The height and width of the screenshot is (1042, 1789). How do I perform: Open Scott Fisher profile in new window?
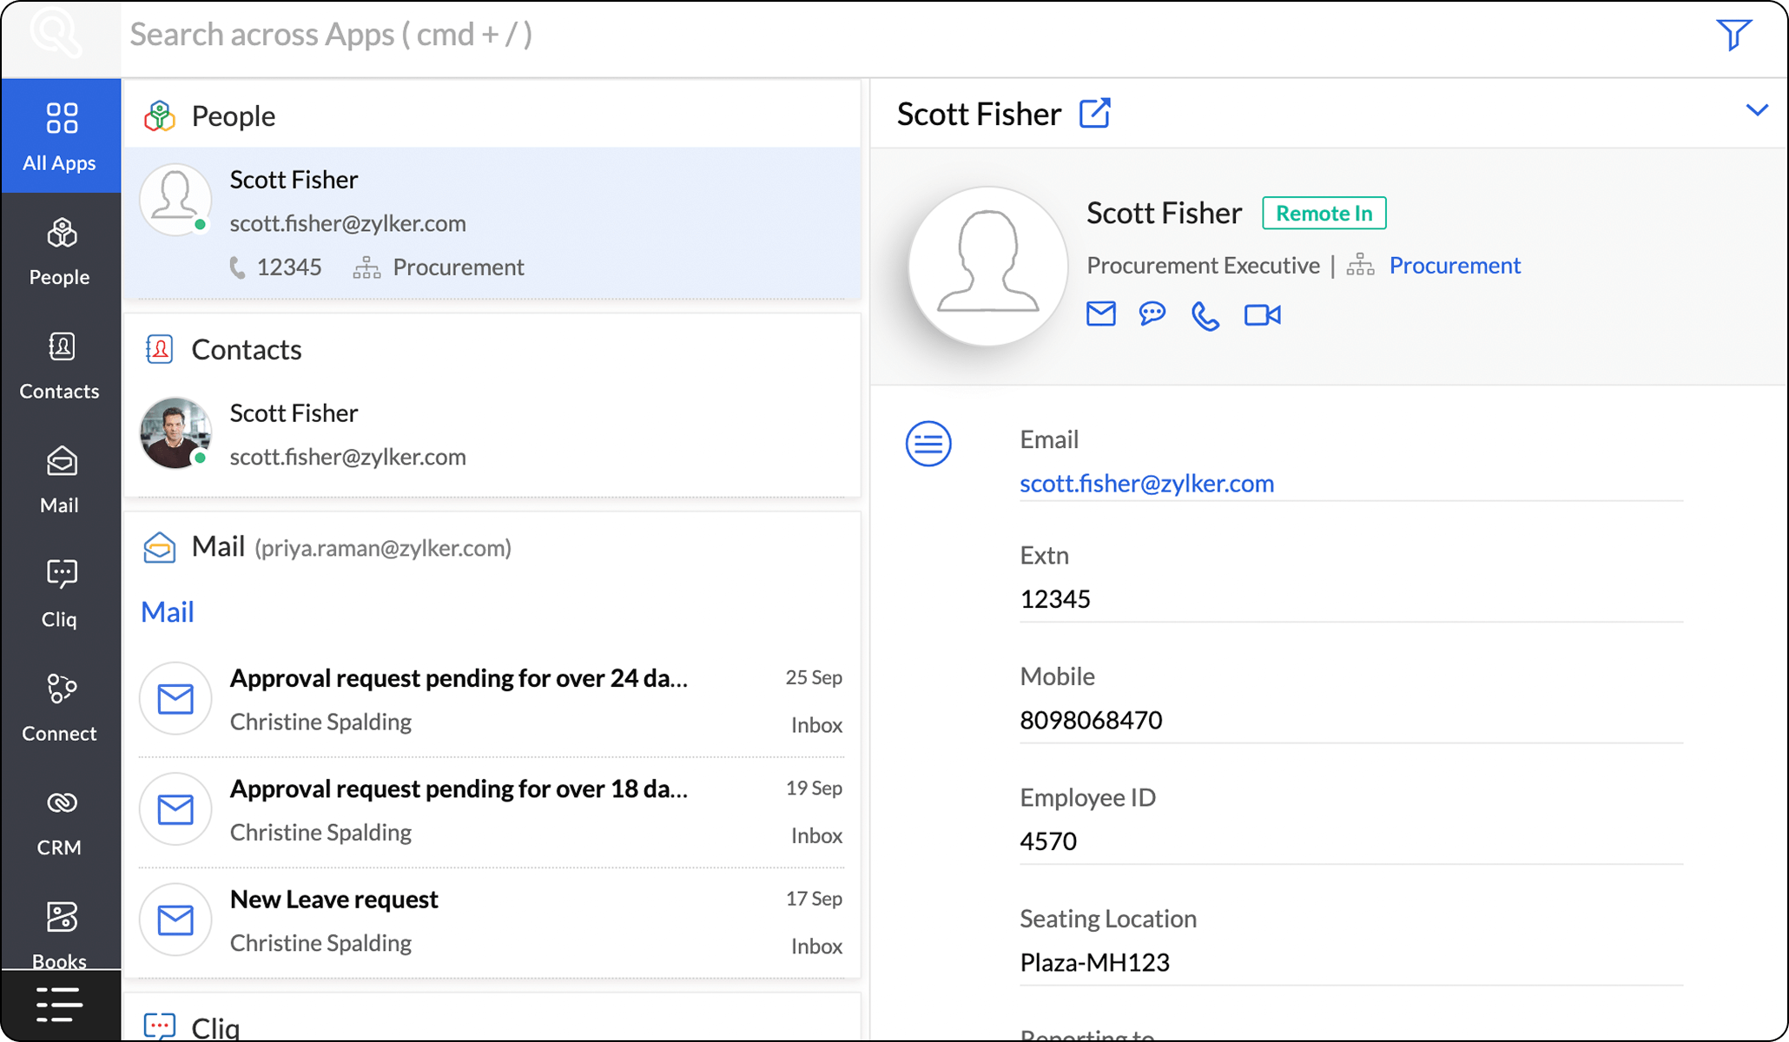pos(1094,114)
